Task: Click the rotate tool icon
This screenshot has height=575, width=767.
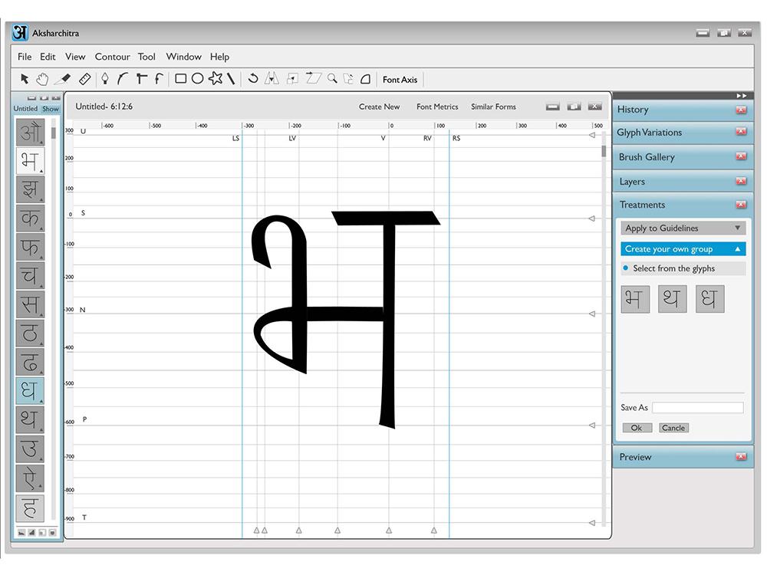Action: tap(253, 78)
